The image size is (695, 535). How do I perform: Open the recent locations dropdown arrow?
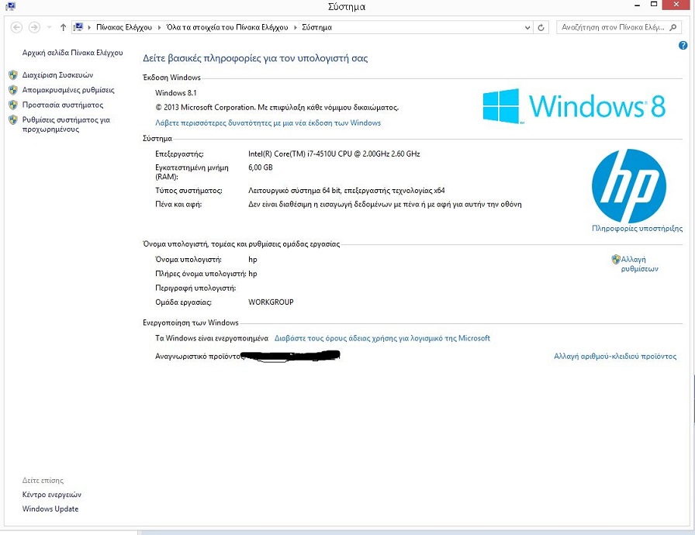[49, 27]
